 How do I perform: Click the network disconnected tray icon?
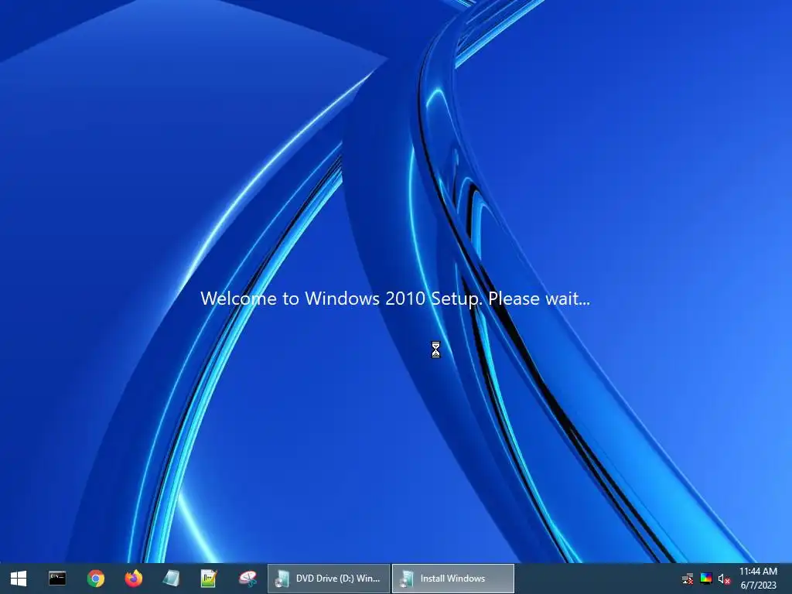click(x=688, y=579)
